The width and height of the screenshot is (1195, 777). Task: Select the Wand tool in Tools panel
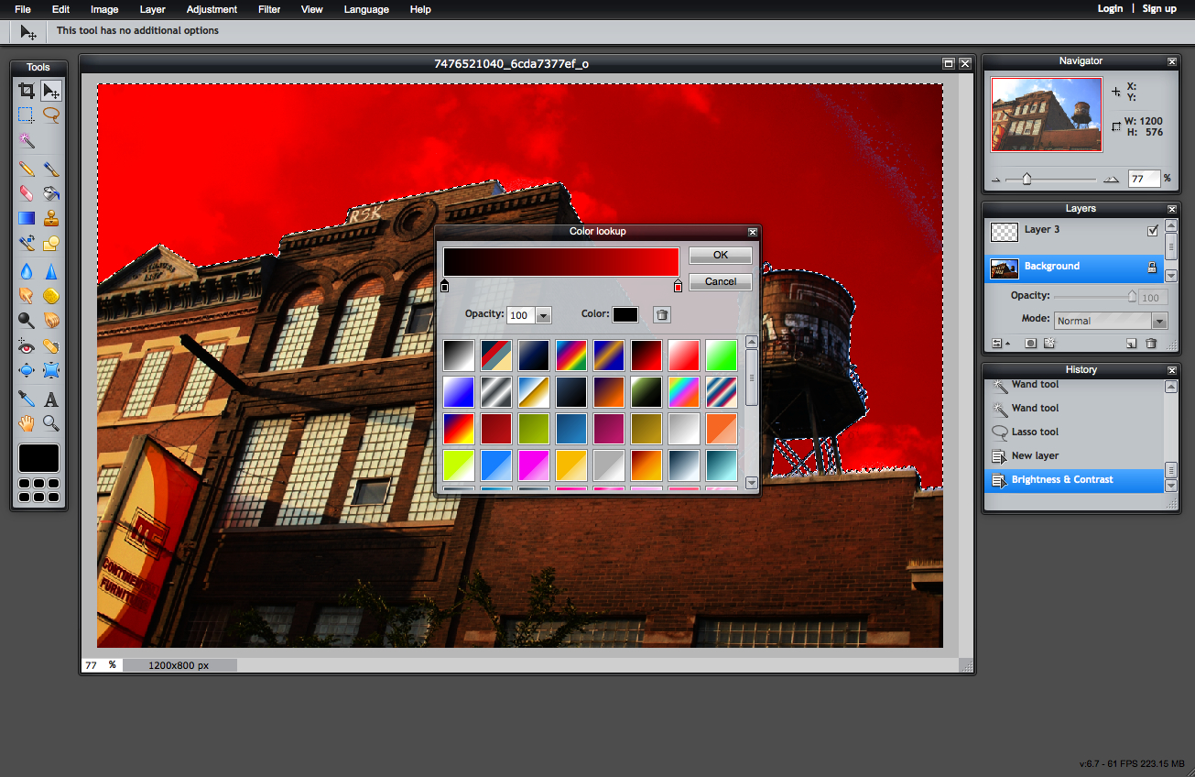[x=27, y=140]
